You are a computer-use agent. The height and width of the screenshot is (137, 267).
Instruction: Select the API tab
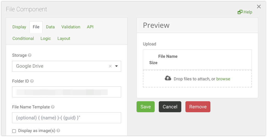click(x=90, y=27)
